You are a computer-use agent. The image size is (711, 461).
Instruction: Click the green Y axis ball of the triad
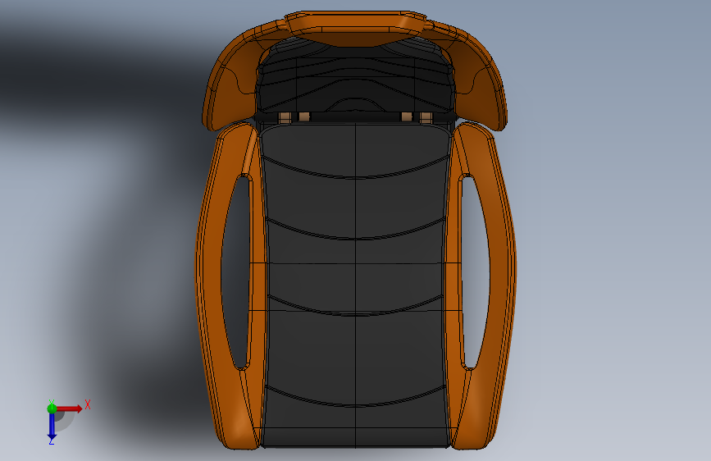[x=52, y=409]
